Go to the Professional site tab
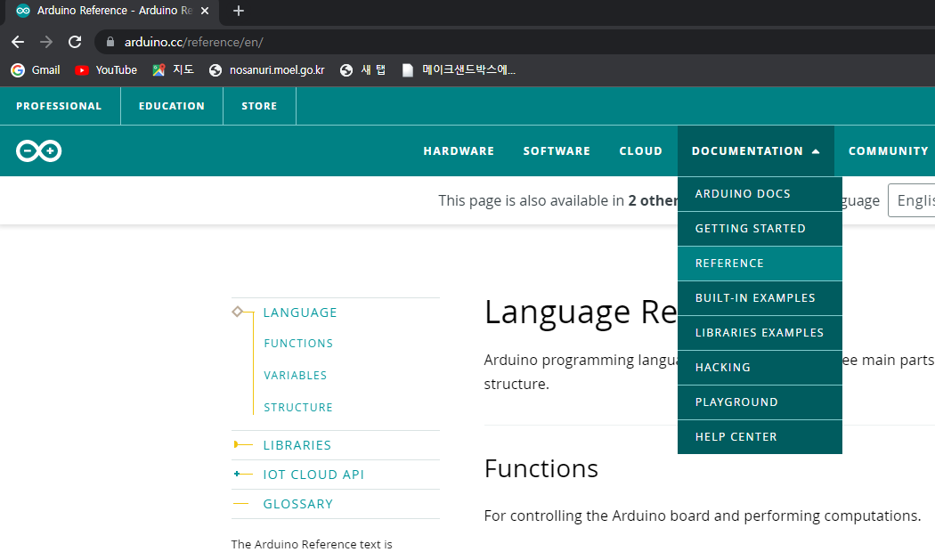The height and width of the screenshot is (552, 935). pyautogui.click(x=59, y=106)
